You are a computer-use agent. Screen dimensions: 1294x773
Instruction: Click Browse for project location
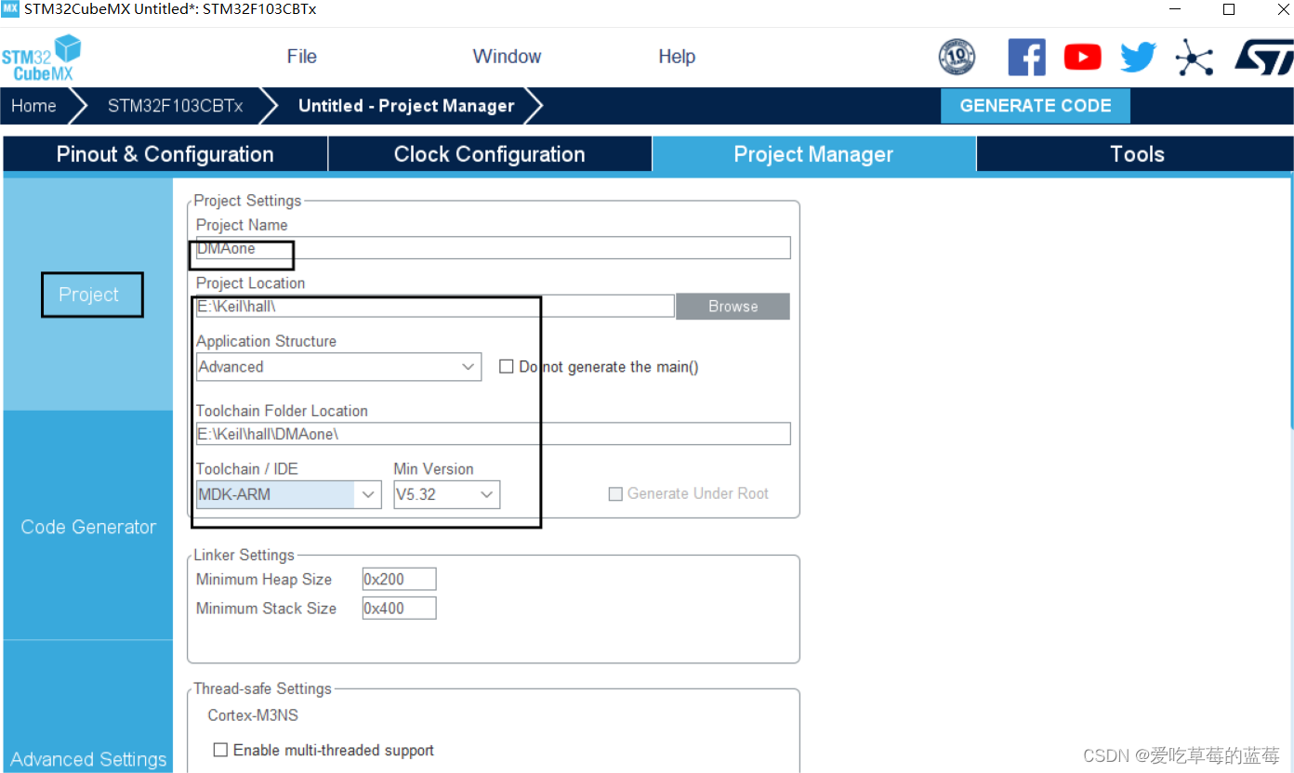pyautogui.click(x=733, y=307)
